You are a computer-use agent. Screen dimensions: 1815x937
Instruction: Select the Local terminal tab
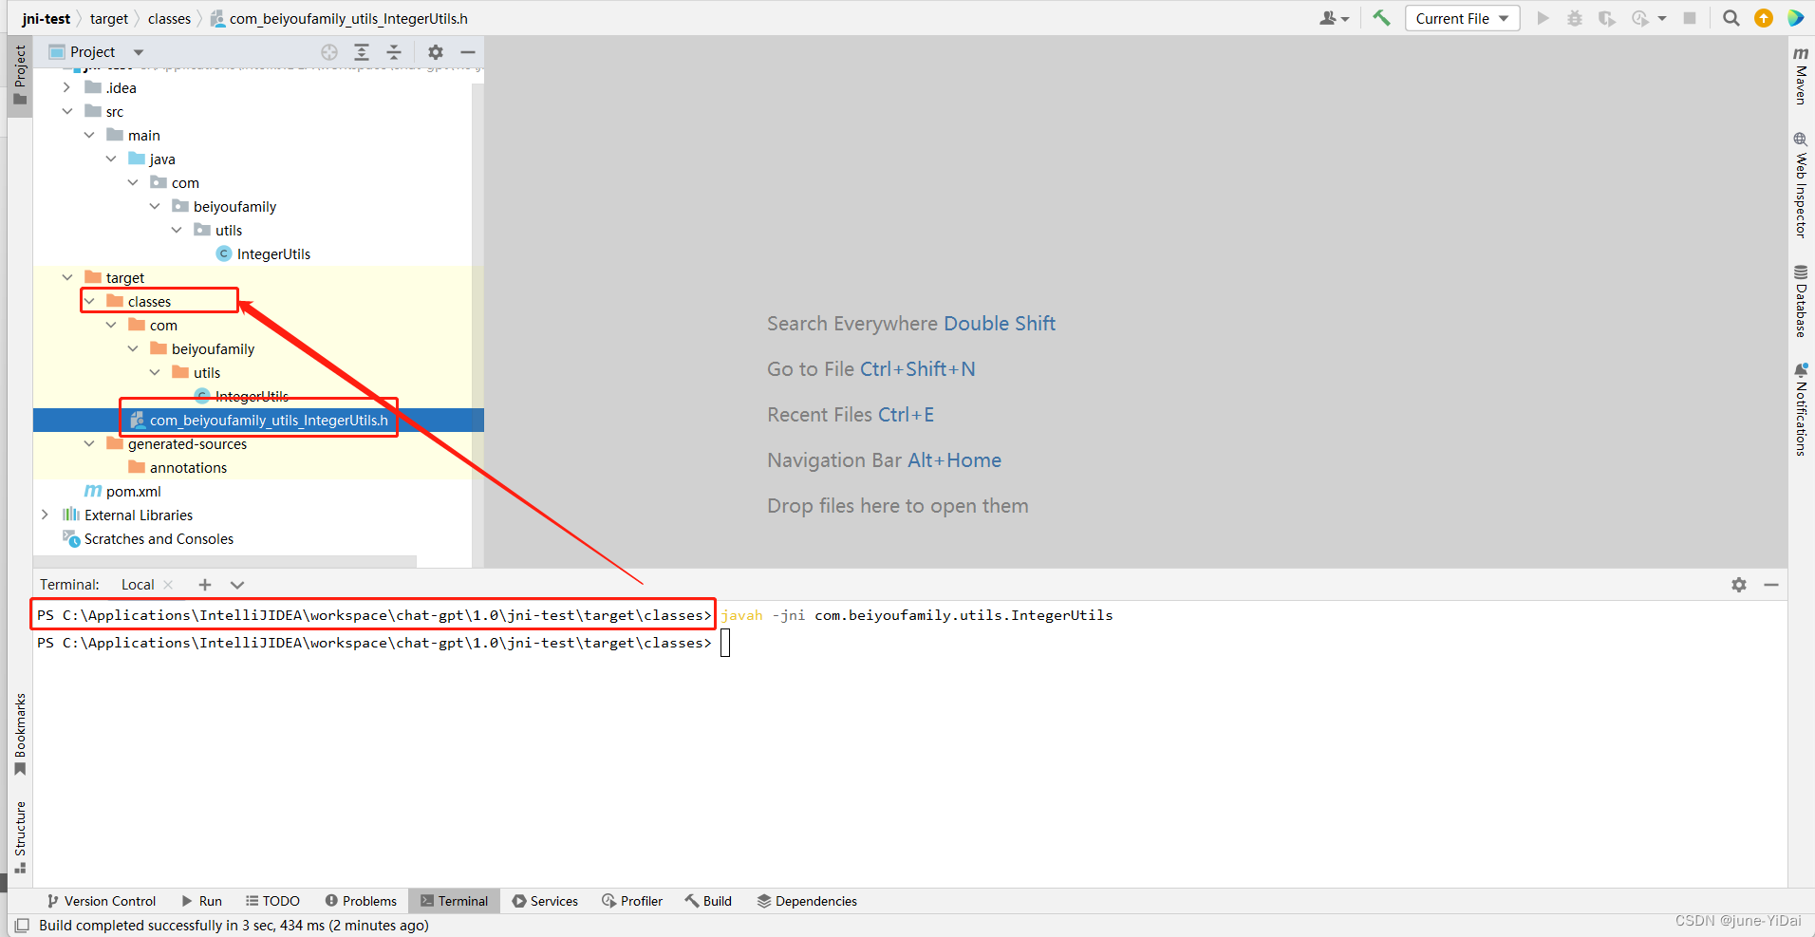[x=138, y=585]
